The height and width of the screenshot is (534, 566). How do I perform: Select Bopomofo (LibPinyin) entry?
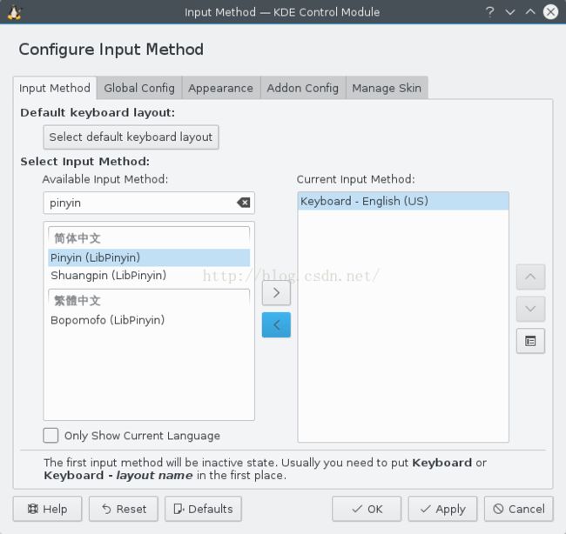[149, 320]
